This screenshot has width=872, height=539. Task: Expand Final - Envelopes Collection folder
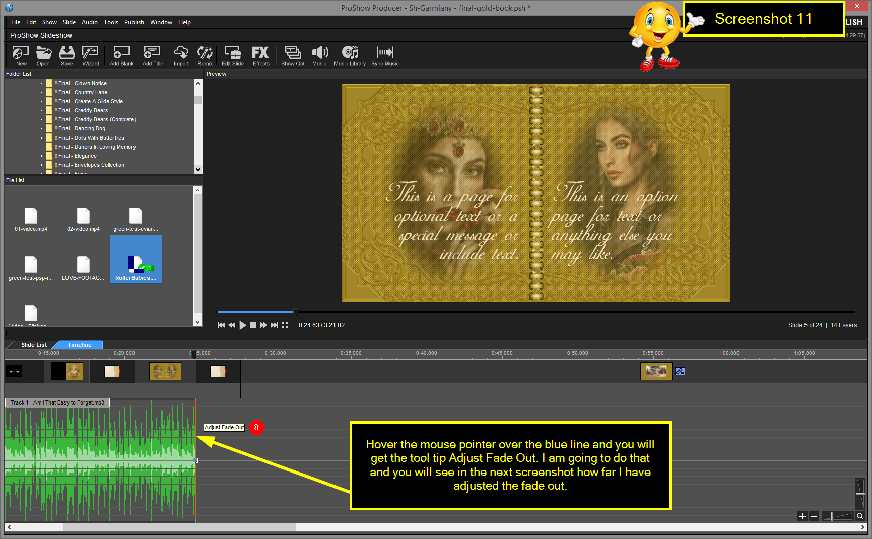tap(41, 165)
